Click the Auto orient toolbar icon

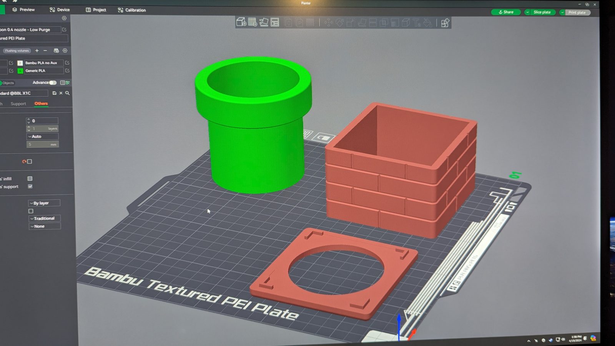pos(264,22)
